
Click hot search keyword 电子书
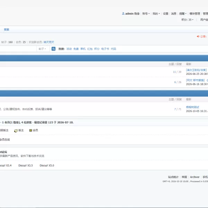105,49
